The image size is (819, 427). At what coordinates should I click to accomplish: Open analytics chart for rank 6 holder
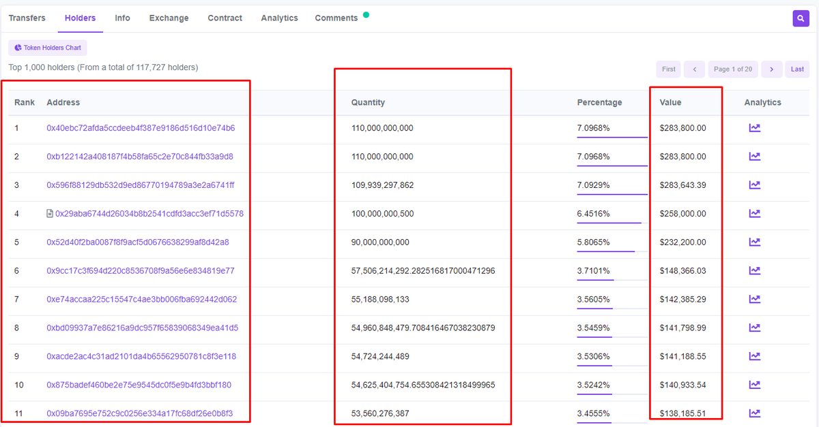pos(754,271)
